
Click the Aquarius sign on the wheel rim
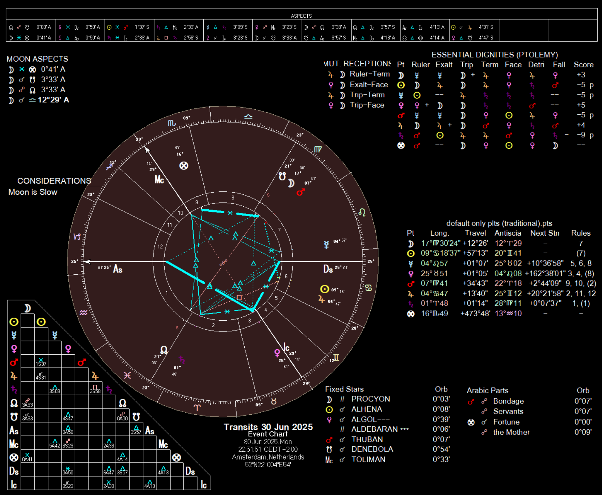coord(83,313)
